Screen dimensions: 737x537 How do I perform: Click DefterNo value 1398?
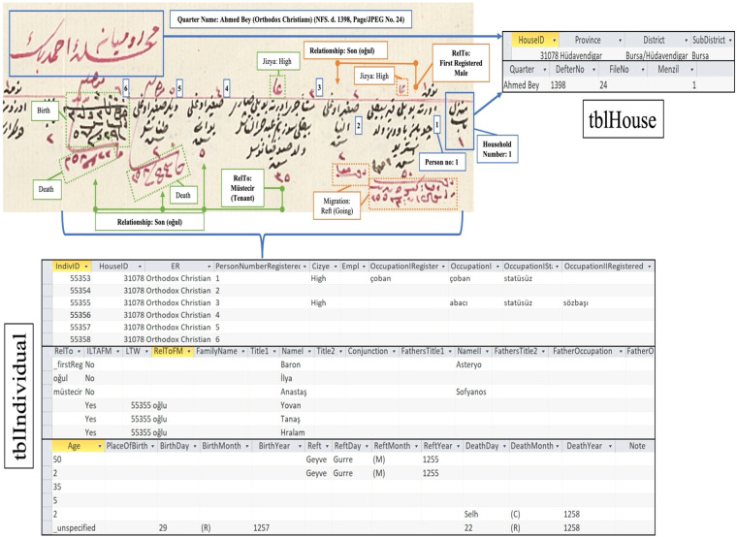click(558, 85)
